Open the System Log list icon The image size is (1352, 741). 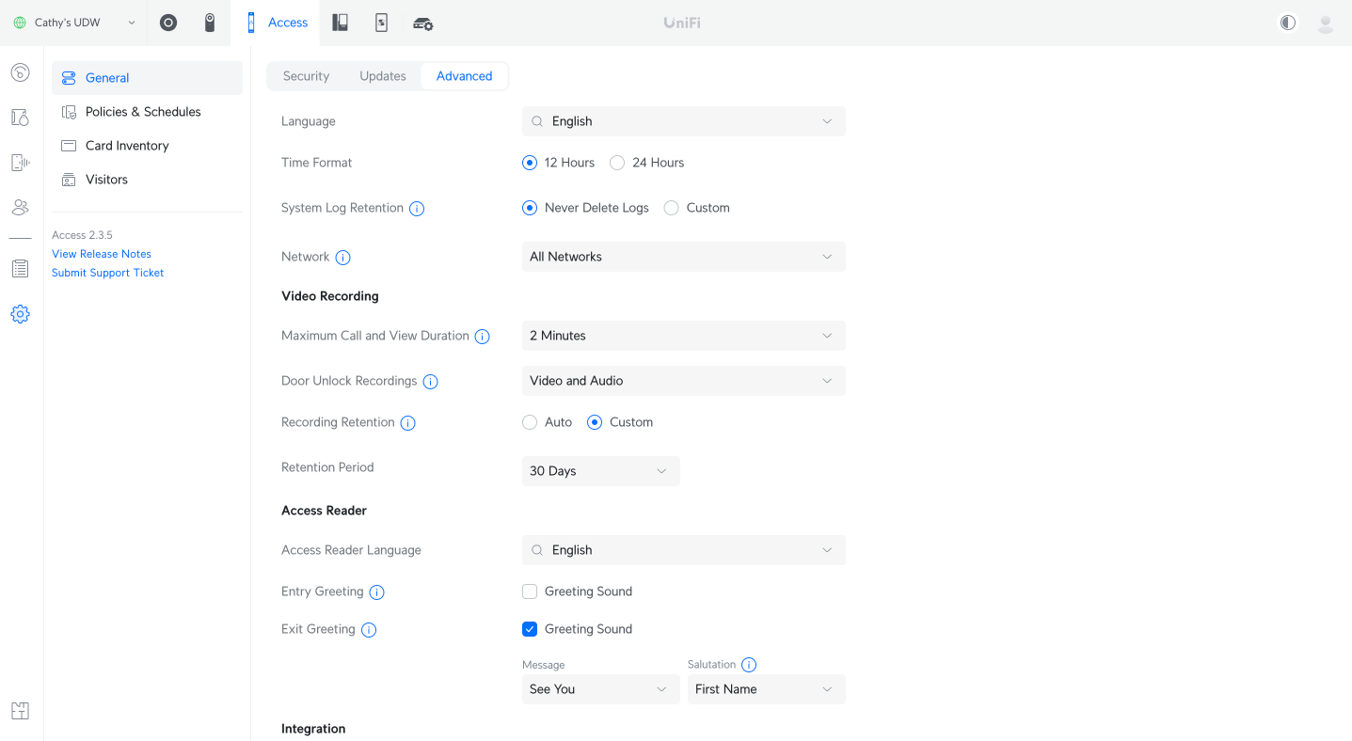click(x=21, y=269)
